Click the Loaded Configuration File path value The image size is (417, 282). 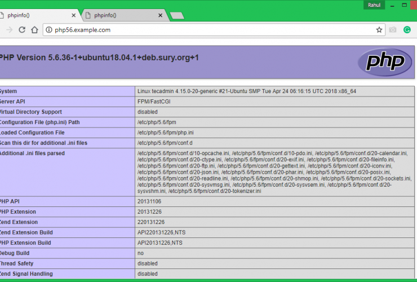point(162,133)
